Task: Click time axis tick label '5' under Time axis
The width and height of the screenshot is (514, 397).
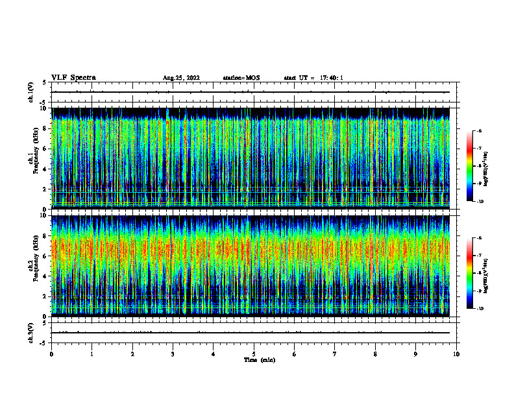Action: (254, 354)
